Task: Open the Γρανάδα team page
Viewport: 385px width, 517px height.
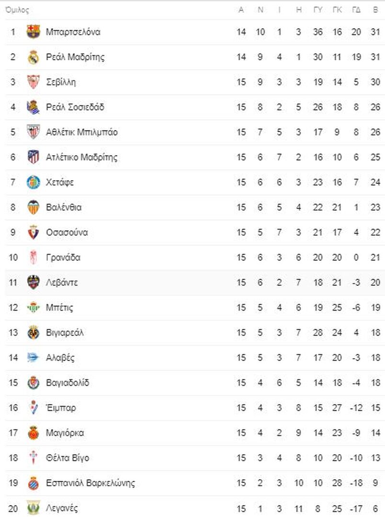Action: [x=63, y=258]
